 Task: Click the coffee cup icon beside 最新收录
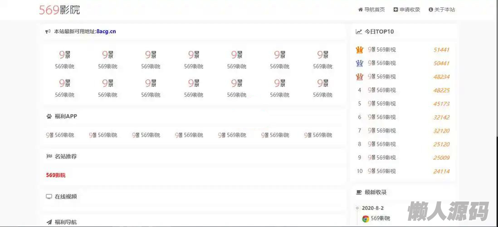click(359, 192)
